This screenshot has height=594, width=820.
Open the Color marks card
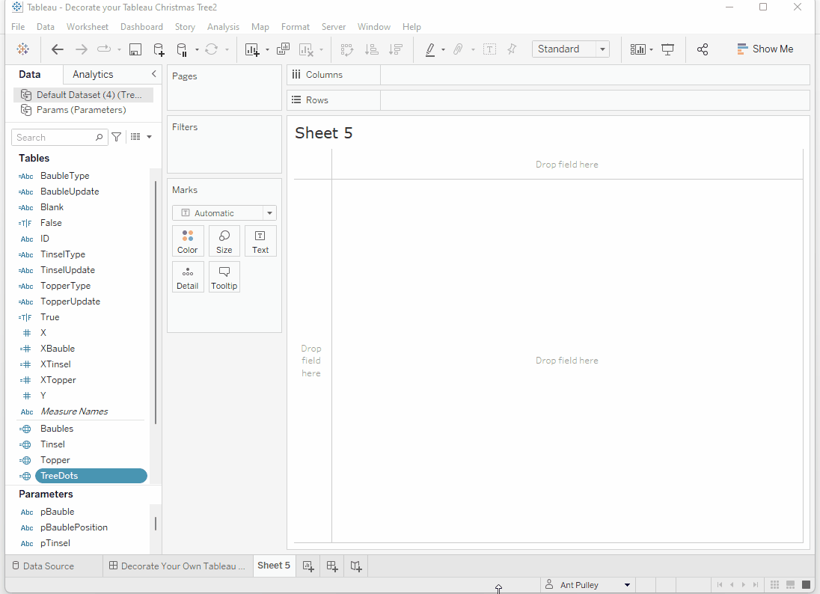point(188,241)
